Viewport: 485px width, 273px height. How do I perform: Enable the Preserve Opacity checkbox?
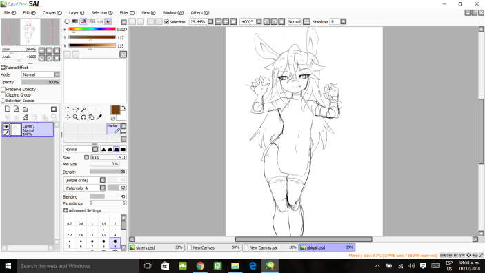(3, 89)
